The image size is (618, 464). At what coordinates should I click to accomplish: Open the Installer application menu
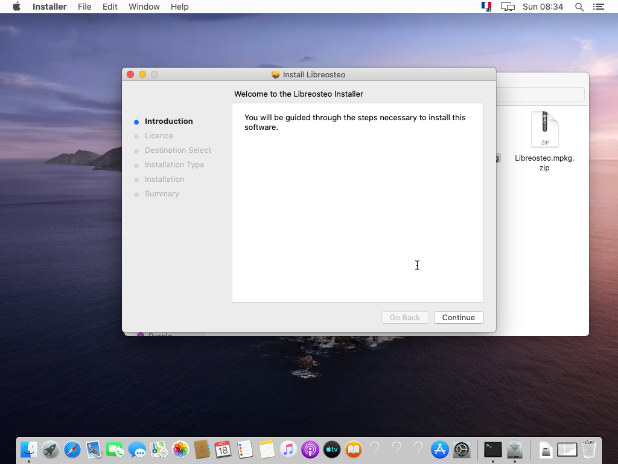[49, 7]
